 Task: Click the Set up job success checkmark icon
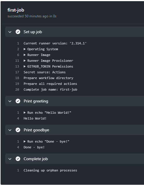pos(18,32)
